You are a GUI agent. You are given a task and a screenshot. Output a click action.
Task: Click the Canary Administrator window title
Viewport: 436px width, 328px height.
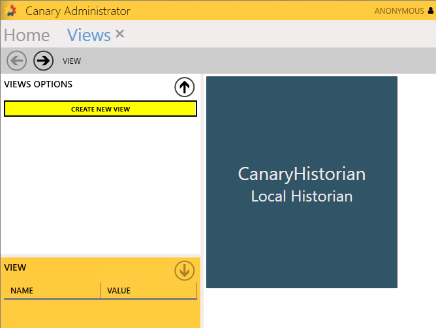[78, 11]
